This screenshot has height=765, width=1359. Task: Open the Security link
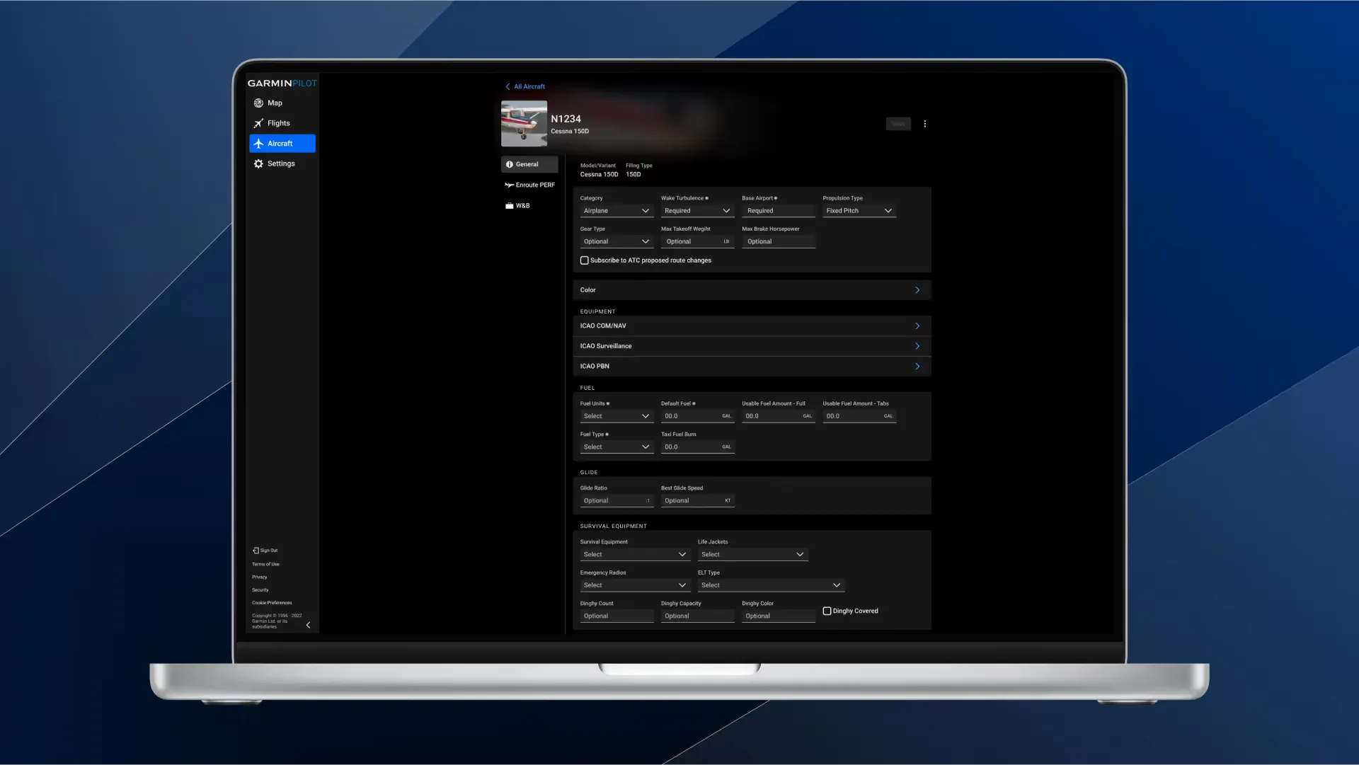260,589
